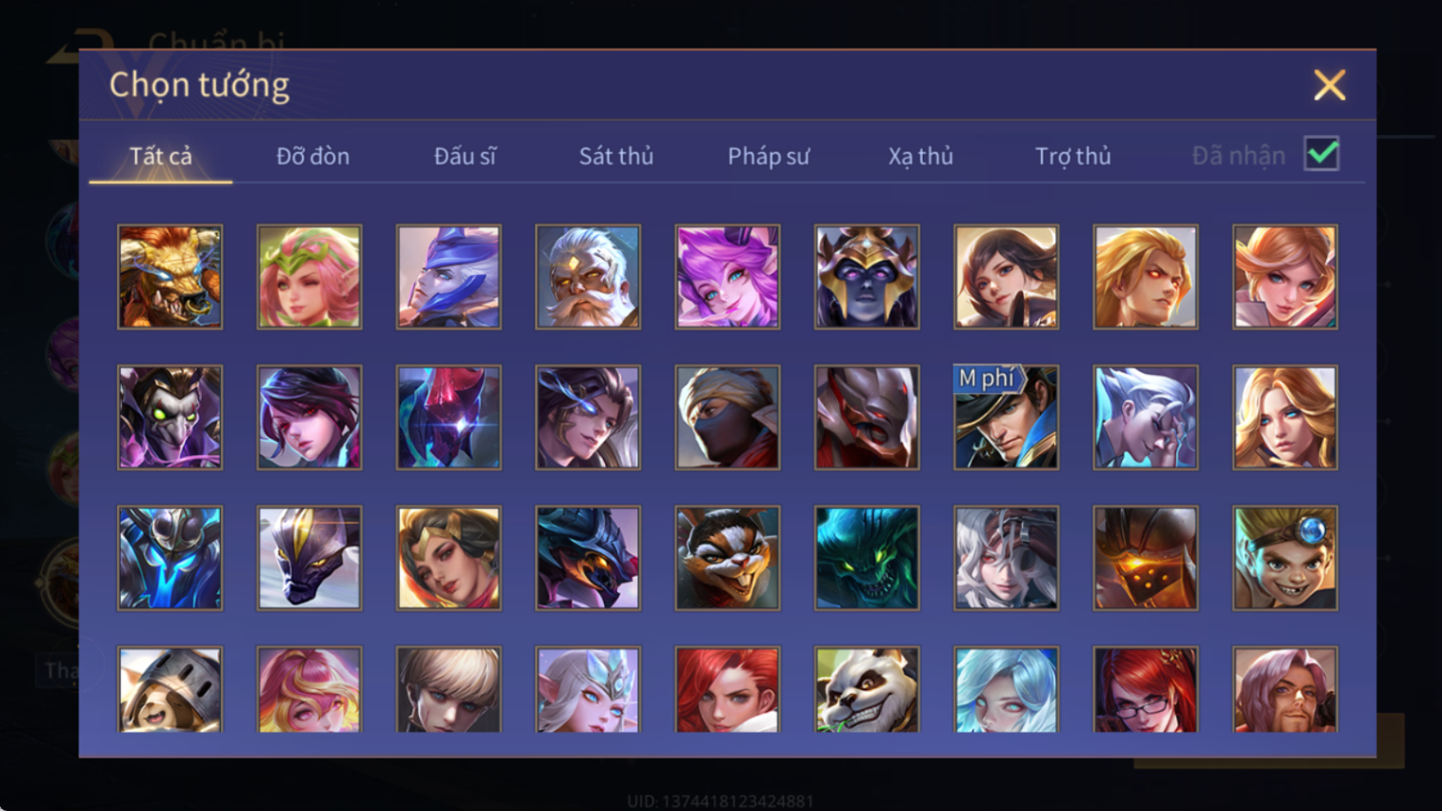1442x811 pixels.
Task: Choose the masked ninja with headband portrait
Action: [728, 417]
